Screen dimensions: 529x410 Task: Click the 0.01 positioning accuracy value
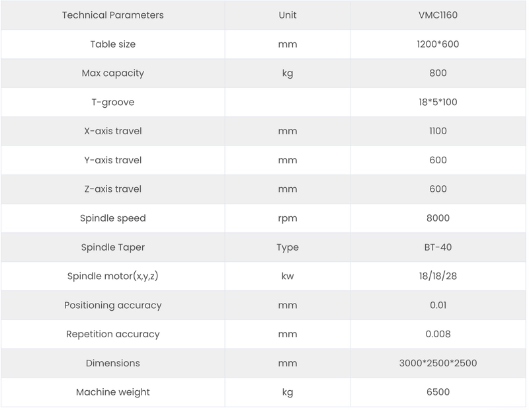438,306
